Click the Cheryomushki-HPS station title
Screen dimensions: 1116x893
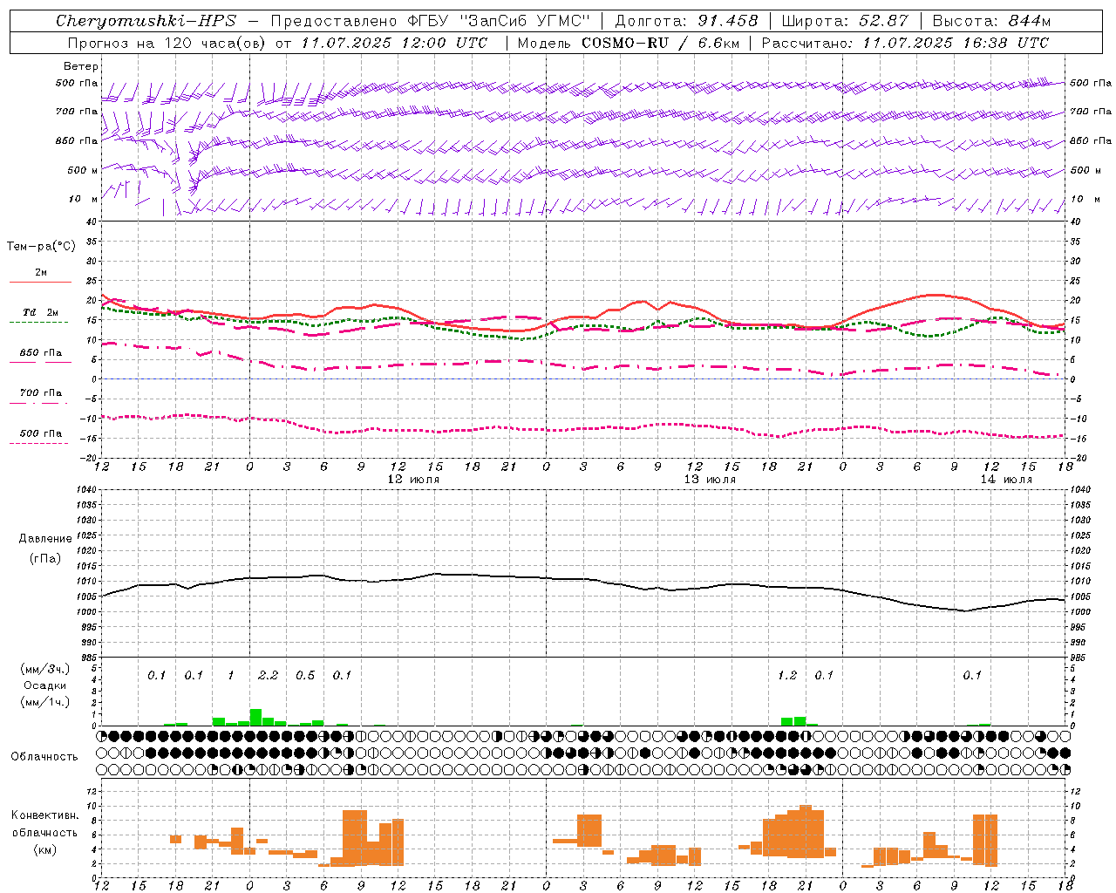tap(146, 21)
